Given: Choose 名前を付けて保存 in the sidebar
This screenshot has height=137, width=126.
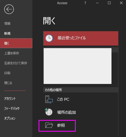Looking at the screenshot, I should click(16, 63).
